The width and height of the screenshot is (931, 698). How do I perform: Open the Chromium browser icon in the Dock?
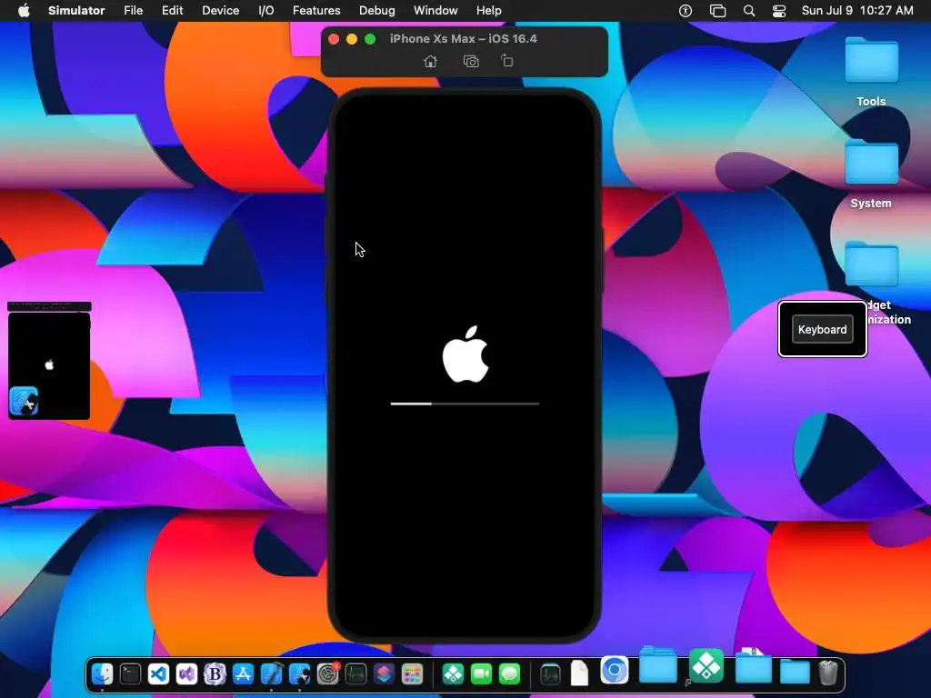click(x=615, y=671)
